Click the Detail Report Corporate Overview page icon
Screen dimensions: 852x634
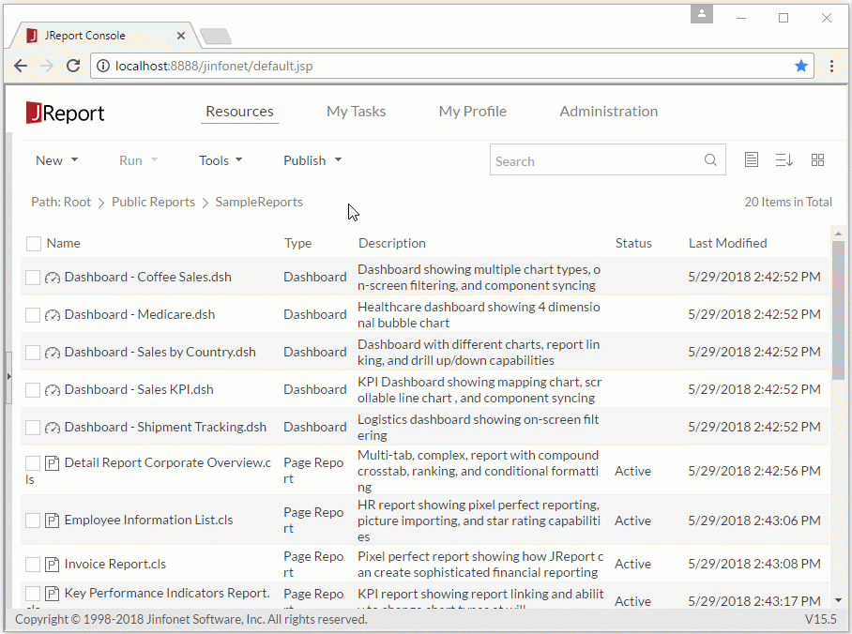point(53,463)
